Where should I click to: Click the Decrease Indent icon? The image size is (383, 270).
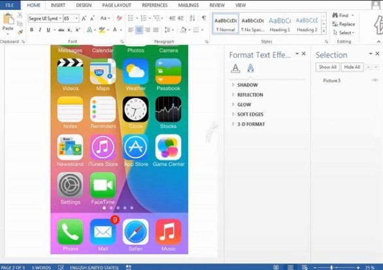click(172, 18)
